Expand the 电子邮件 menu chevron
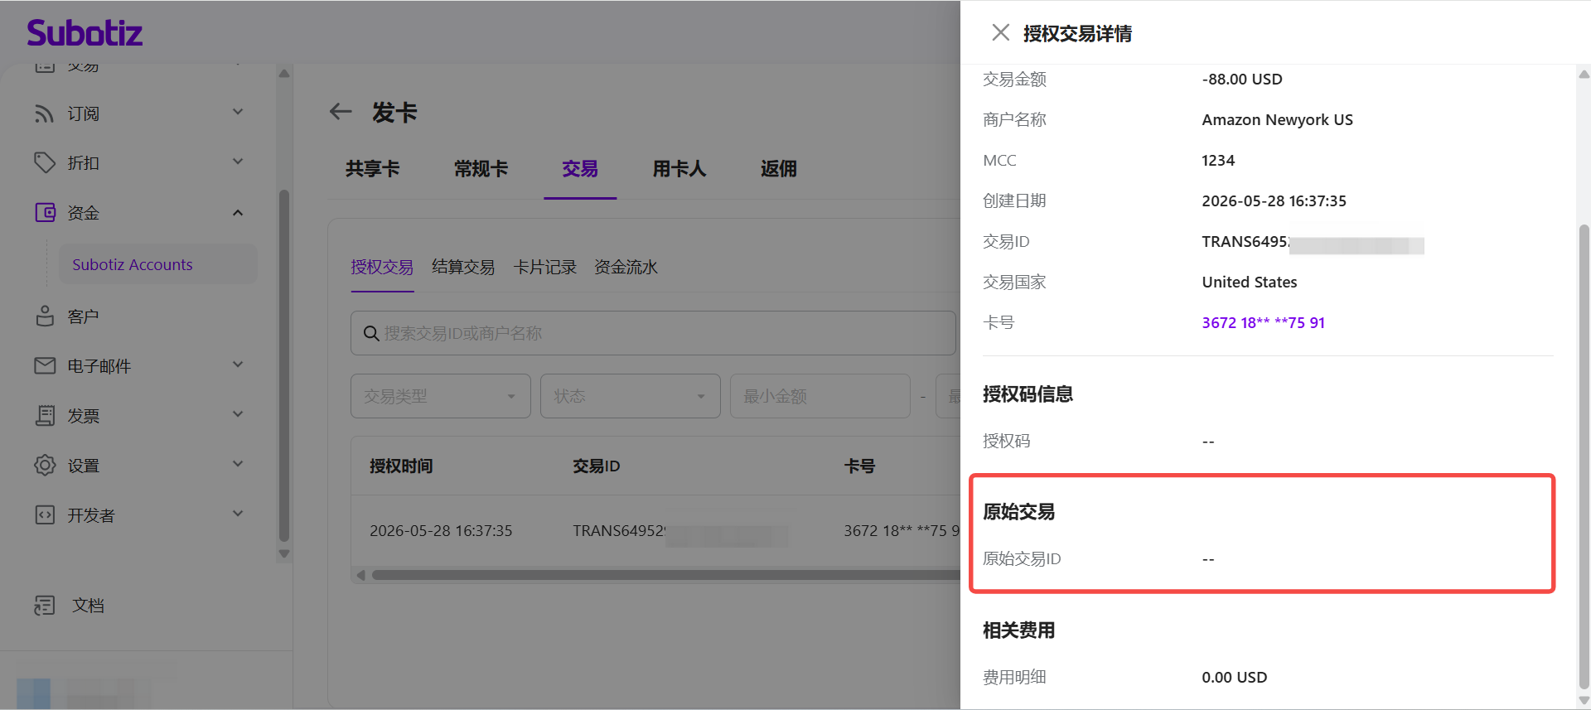This screenshot has height=710, width=1591. [238, 365]
